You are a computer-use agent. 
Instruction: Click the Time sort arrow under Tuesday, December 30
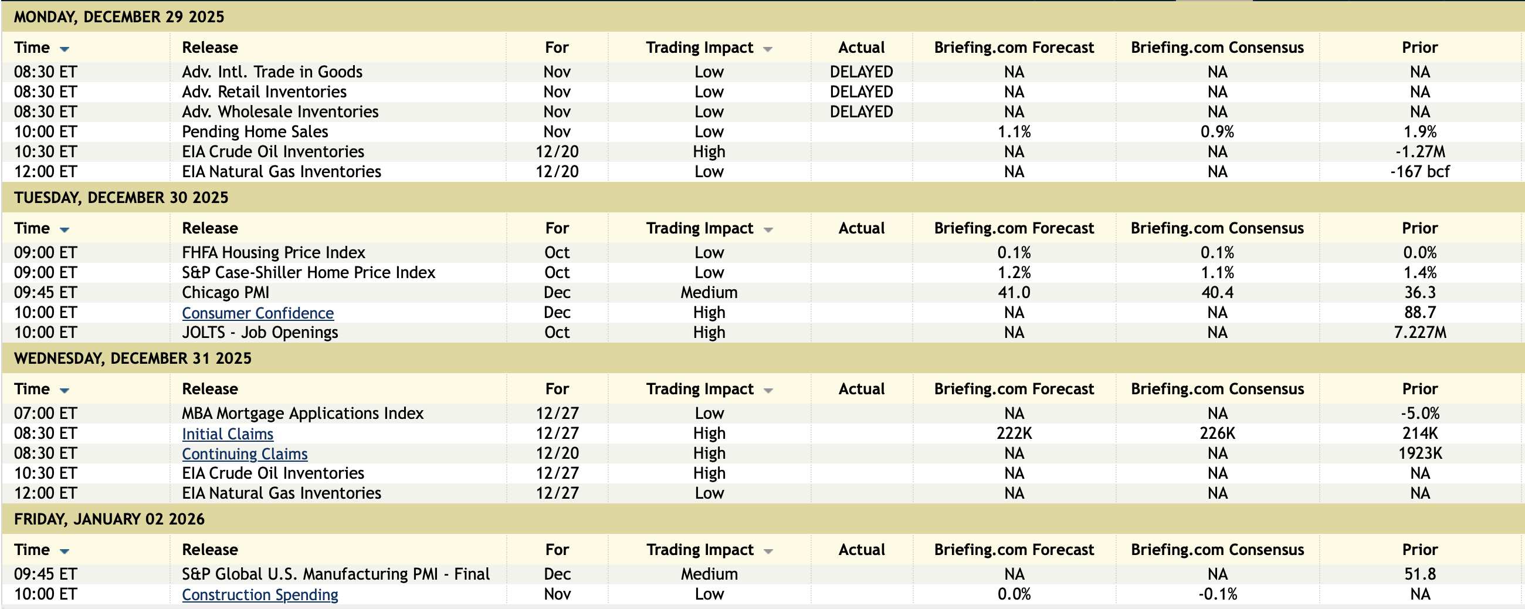coord(65,230)
